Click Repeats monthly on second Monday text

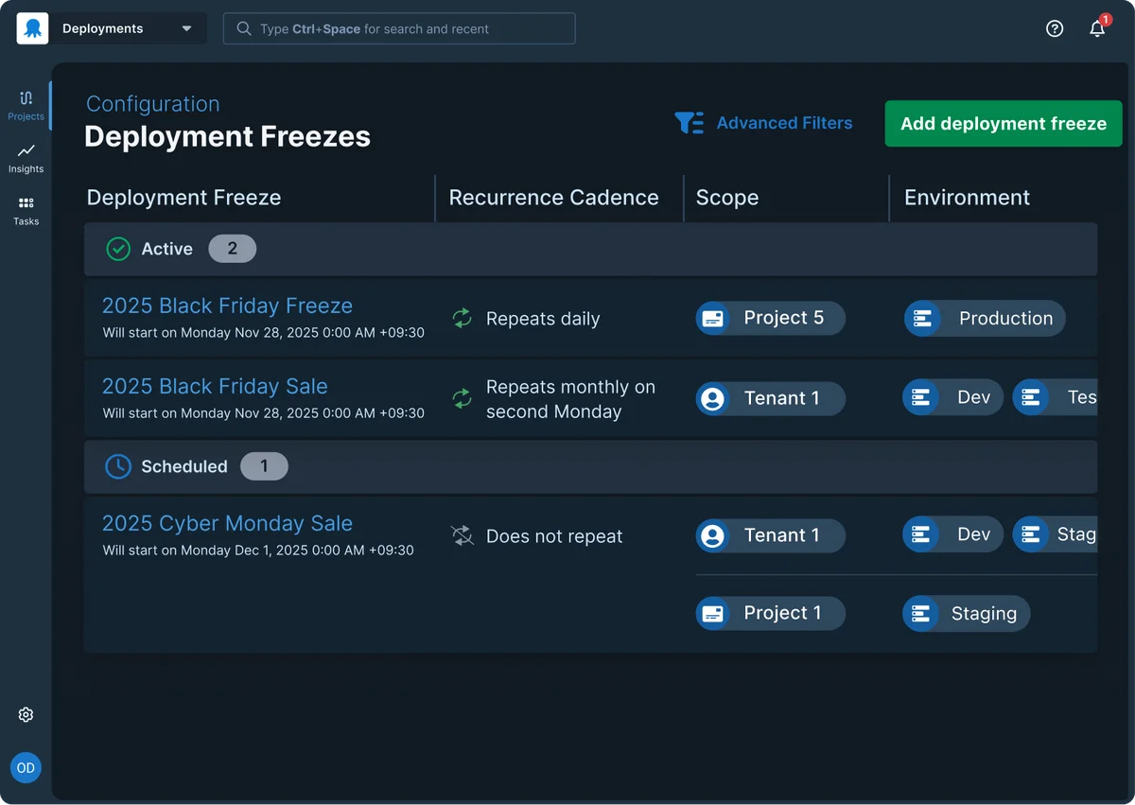[x=570, y=399]
